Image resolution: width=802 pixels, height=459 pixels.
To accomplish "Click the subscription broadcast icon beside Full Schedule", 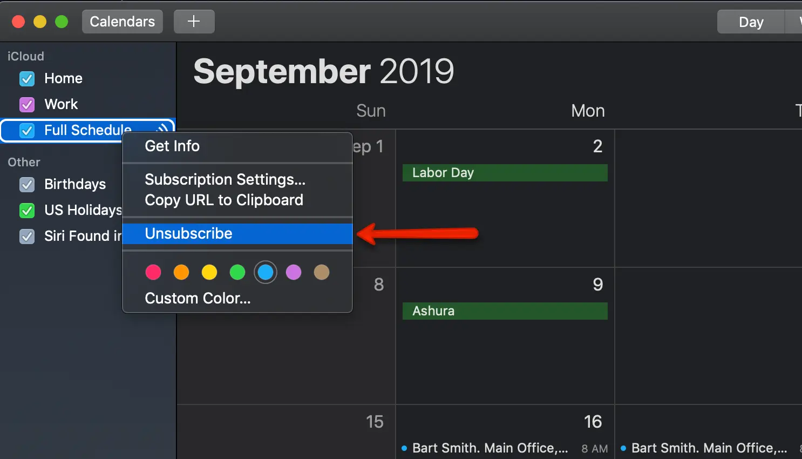I will (162, 129).
